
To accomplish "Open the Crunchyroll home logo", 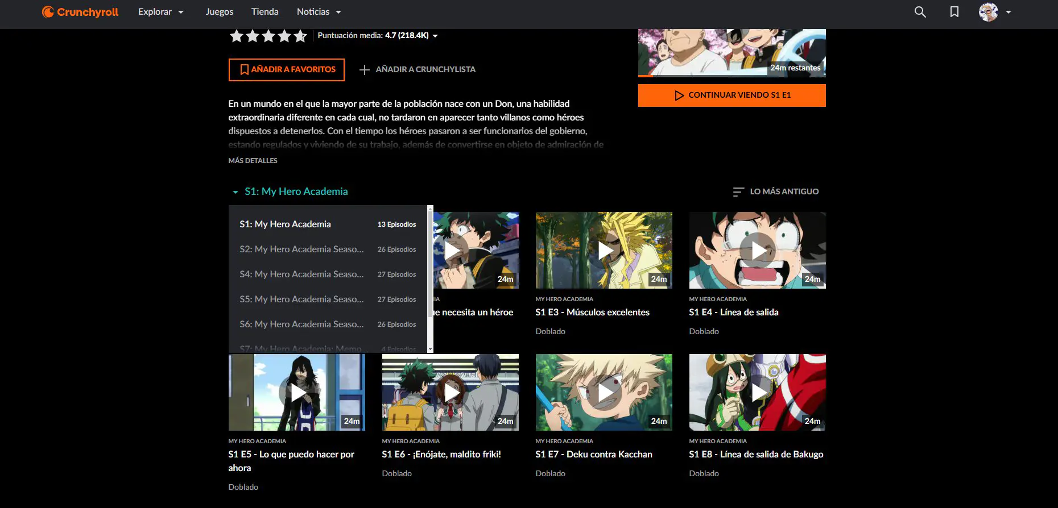I will [x=80, y=12].
